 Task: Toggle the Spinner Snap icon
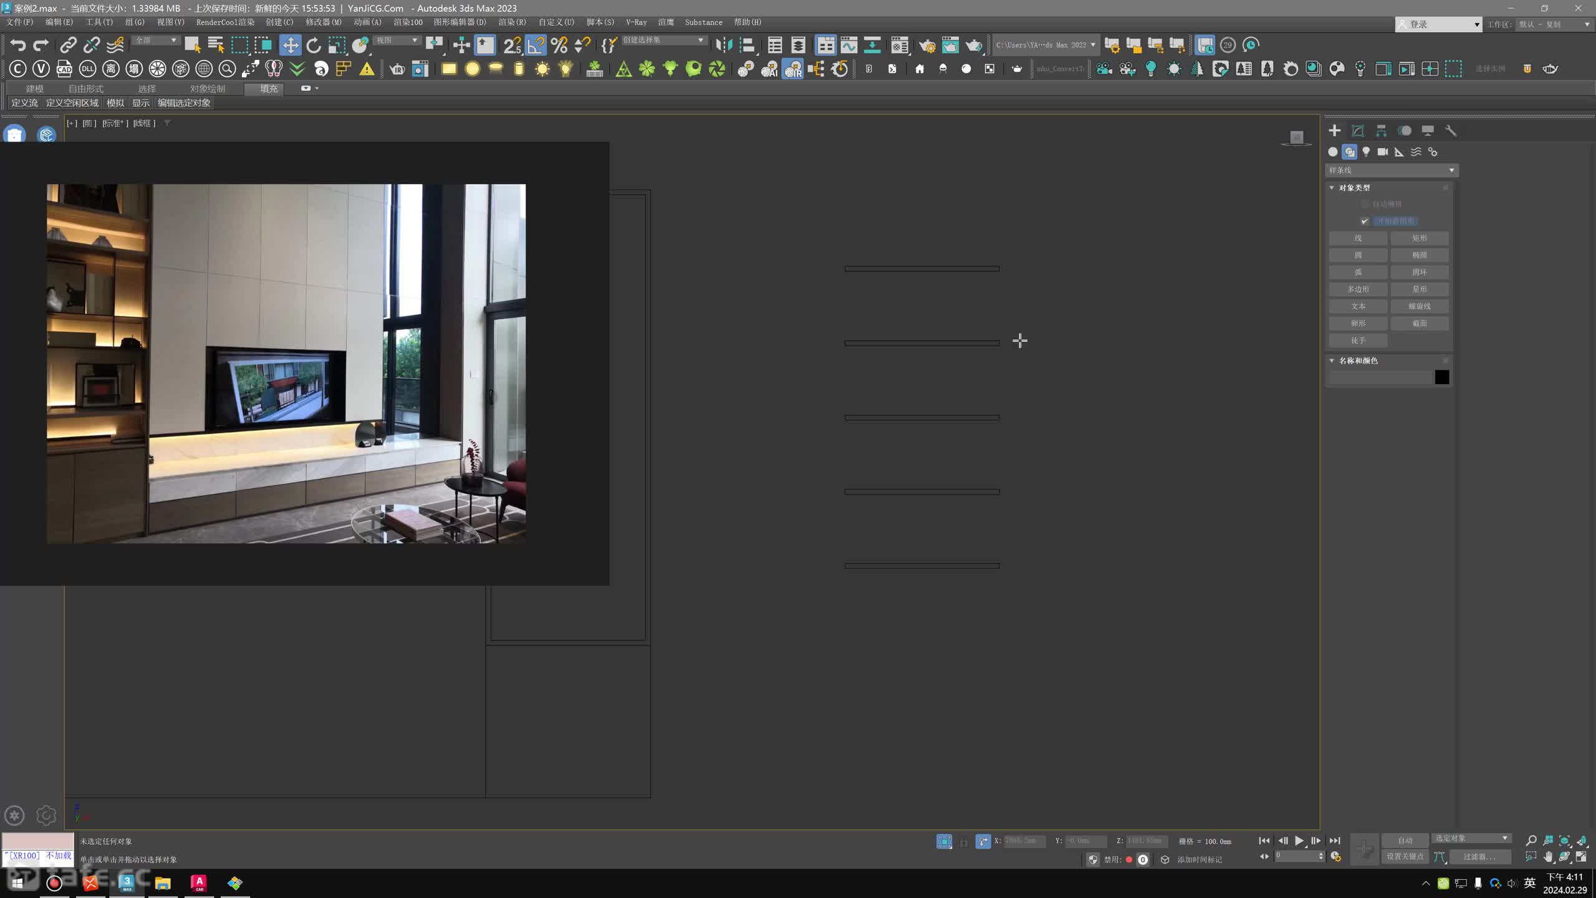[x=582, y=45]
